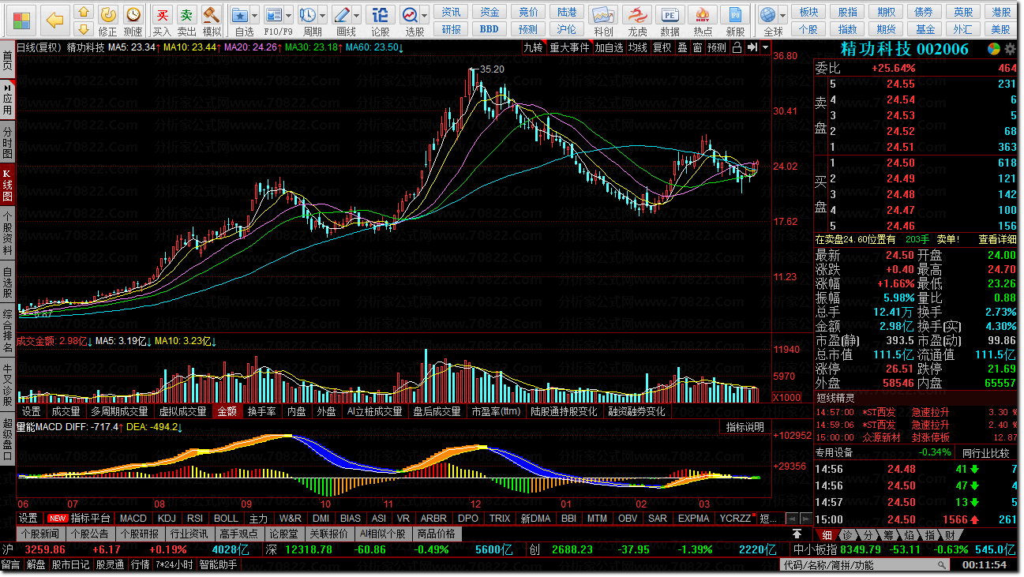Toggle 预测 forecast in chart header
Image resolution: width=1024 pixels, height=577 pixels.
point(717,47)
